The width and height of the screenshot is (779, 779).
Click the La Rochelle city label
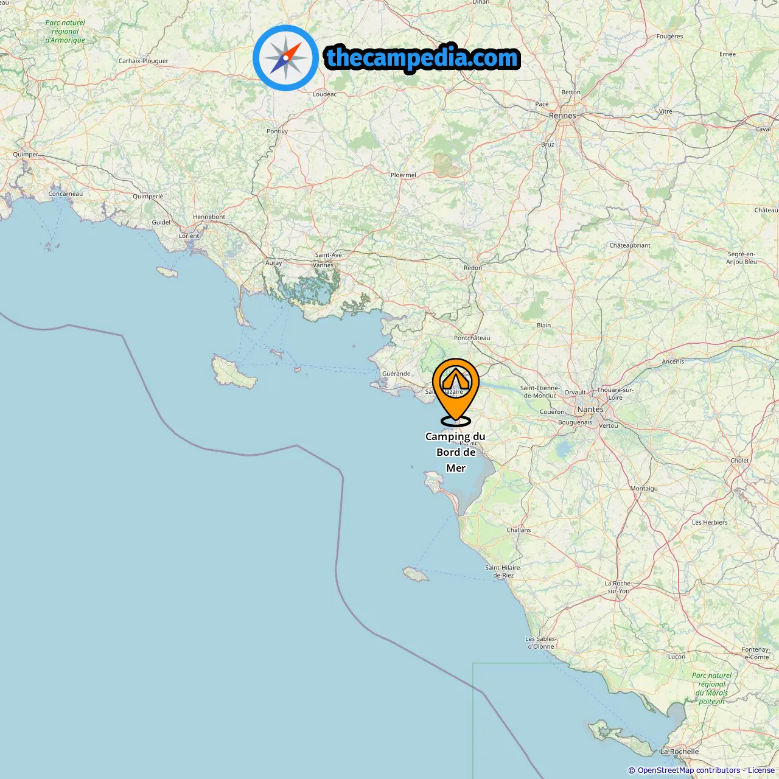click(x=679, y=752)
